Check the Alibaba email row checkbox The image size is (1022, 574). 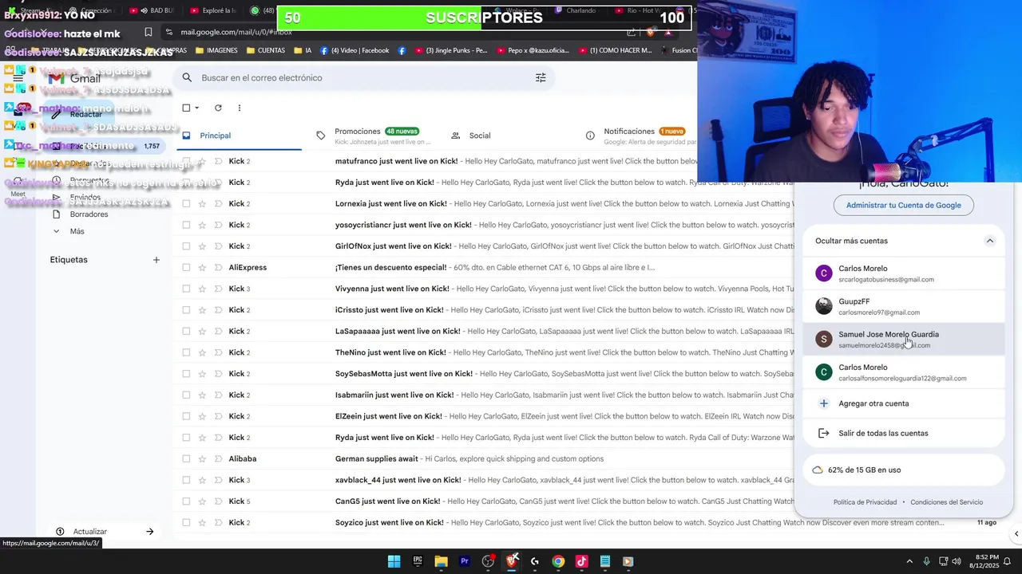186,458
